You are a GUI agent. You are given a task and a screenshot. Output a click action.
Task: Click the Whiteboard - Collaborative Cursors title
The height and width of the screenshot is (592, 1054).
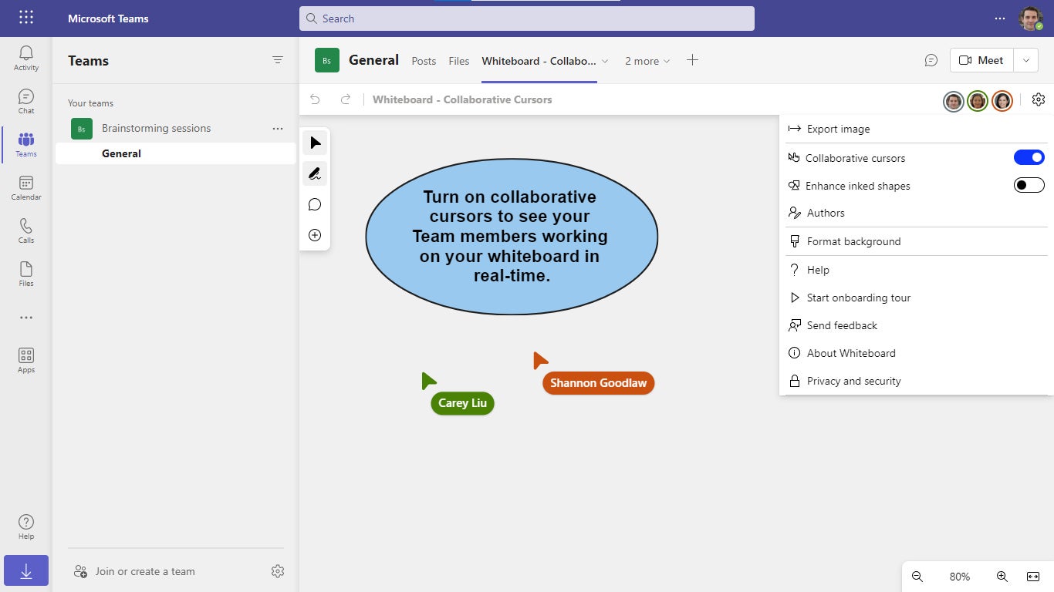coord(462,99)
